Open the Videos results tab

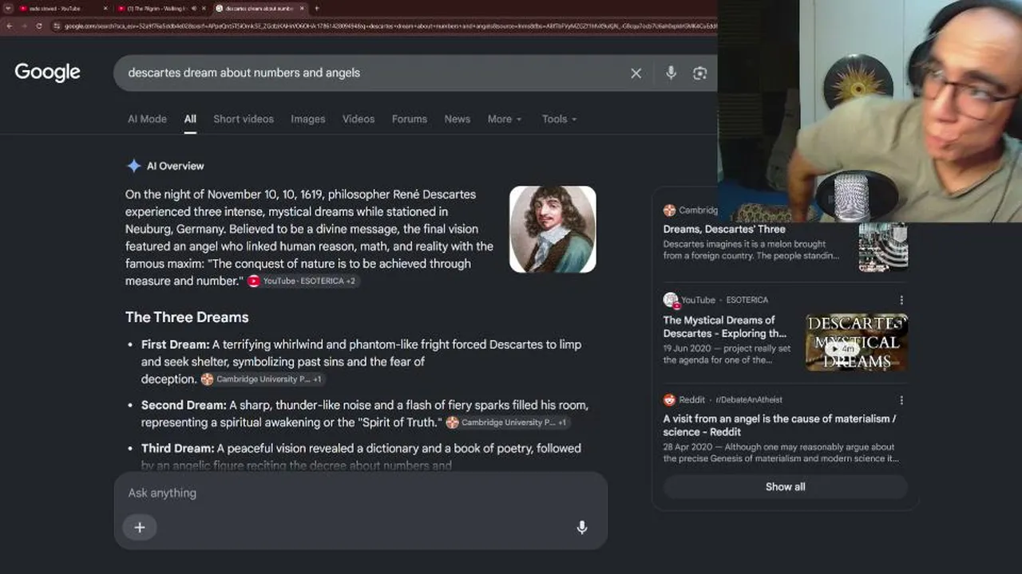(x=358, y=119)
